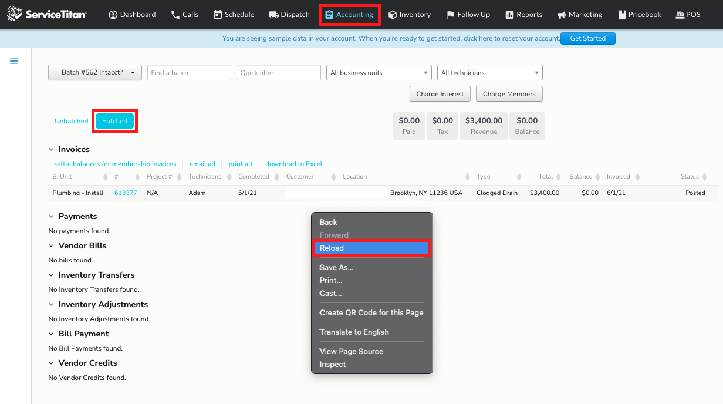Choose Back in the context menu
The width and height of the screenshot is (723, 404).
pos(371,222)
